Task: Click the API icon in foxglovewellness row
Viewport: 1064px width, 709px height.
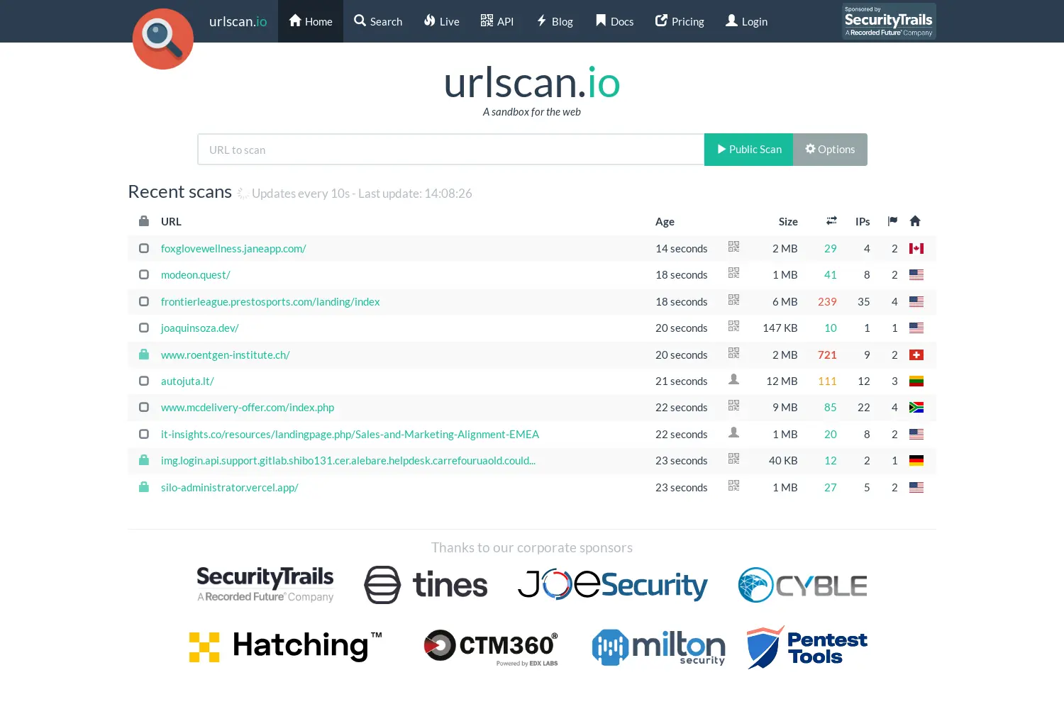Action: coord(733,247)
